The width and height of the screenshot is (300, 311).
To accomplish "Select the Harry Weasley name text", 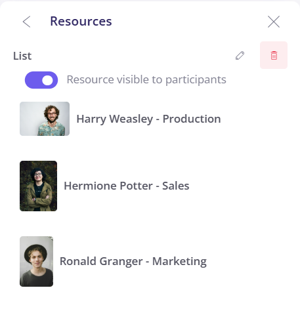I will [x=115, y=119].
